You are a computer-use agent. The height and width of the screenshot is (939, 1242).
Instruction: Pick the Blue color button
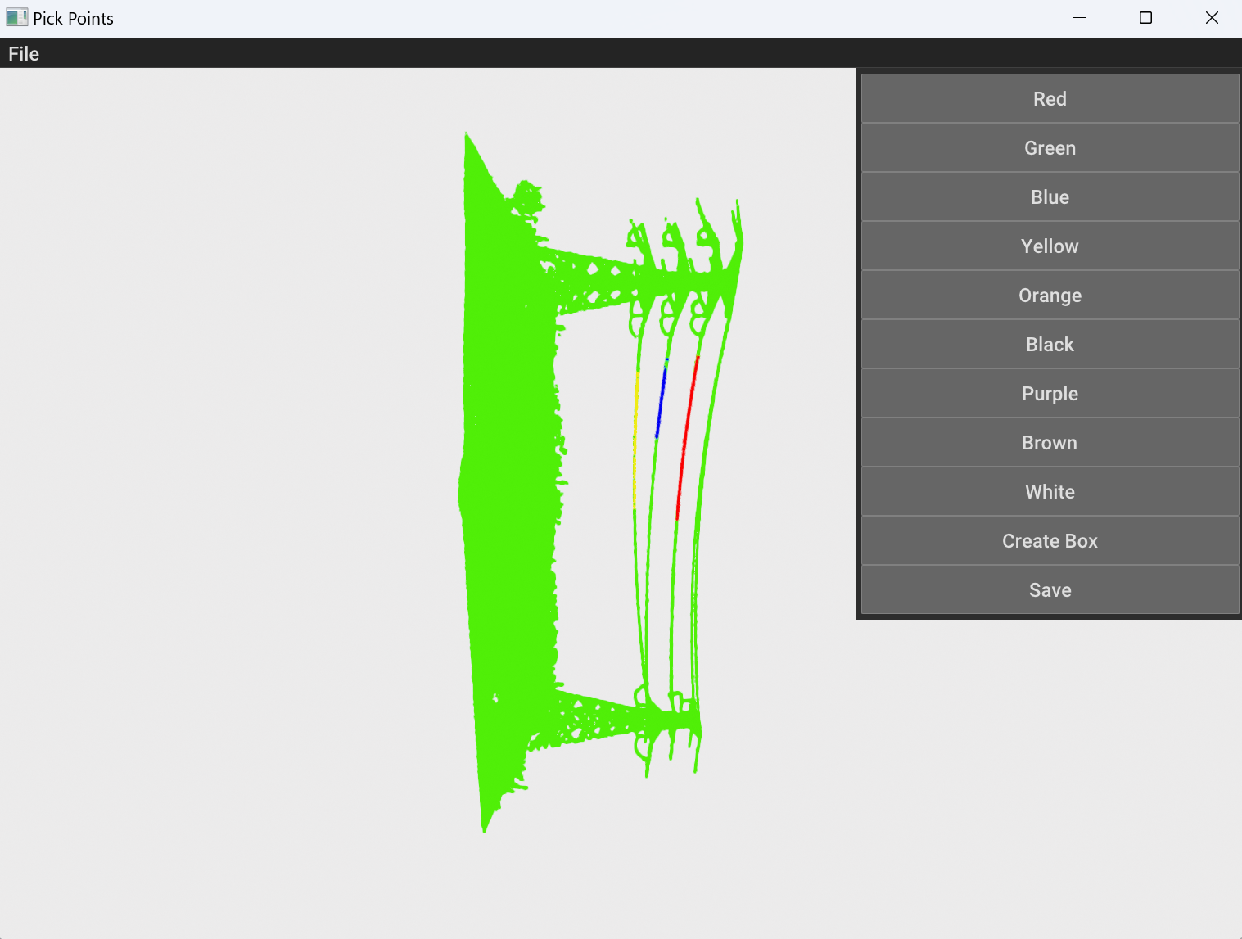(1050, 197)
